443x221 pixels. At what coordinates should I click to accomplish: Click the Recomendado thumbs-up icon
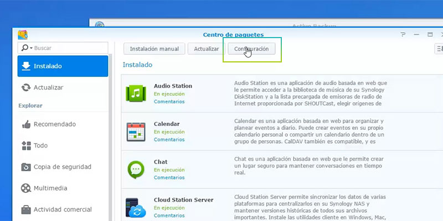[x=26, y=124]
